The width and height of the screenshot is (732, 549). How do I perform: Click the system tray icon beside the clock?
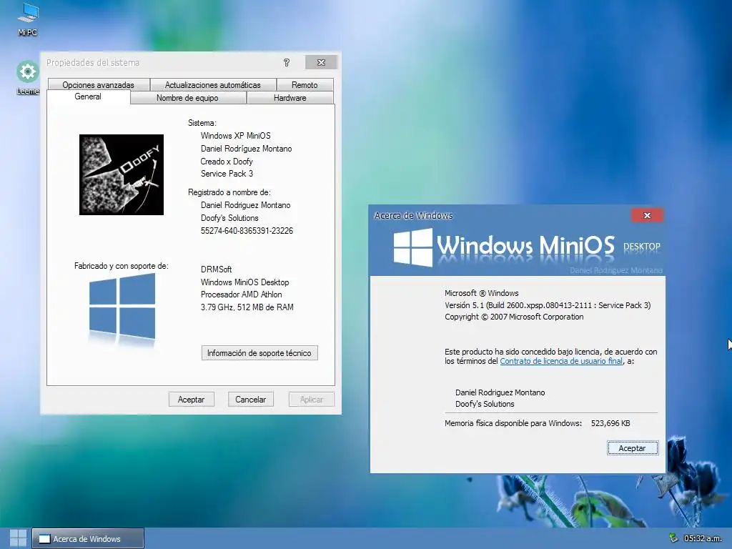[673, 538]
